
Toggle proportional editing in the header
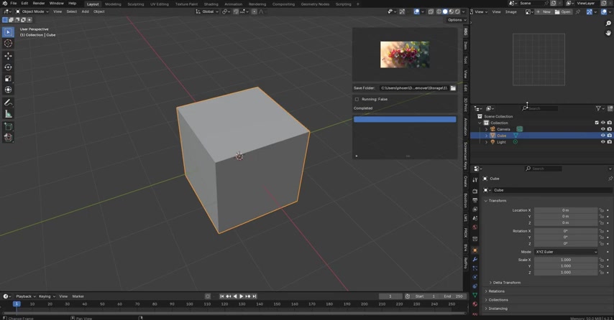click(x=254, y=11)
